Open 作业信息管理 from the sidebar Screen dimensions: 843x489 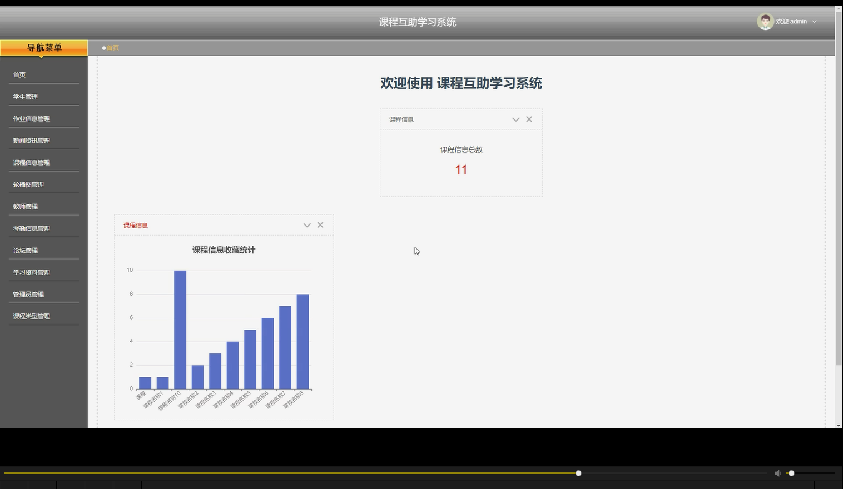tap(31, 118)
